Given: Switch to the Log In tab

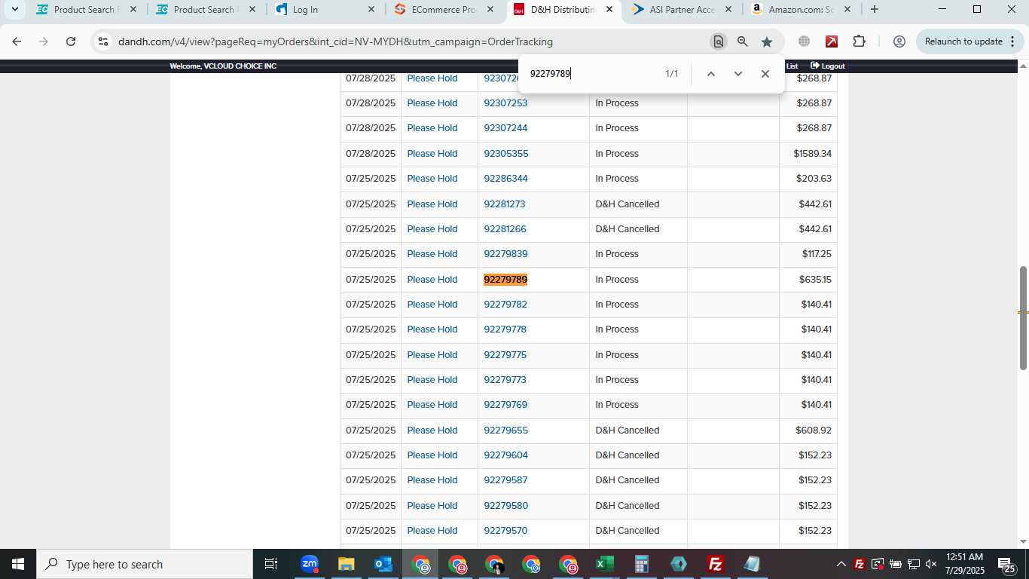Looking at the screenshot, I should [x=325, y=10].
